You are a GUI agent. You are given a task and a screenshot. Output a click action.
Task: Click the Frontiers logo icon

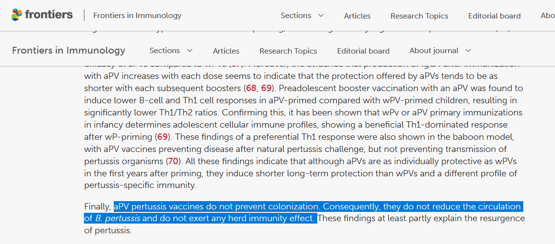(x=17, y=15)
